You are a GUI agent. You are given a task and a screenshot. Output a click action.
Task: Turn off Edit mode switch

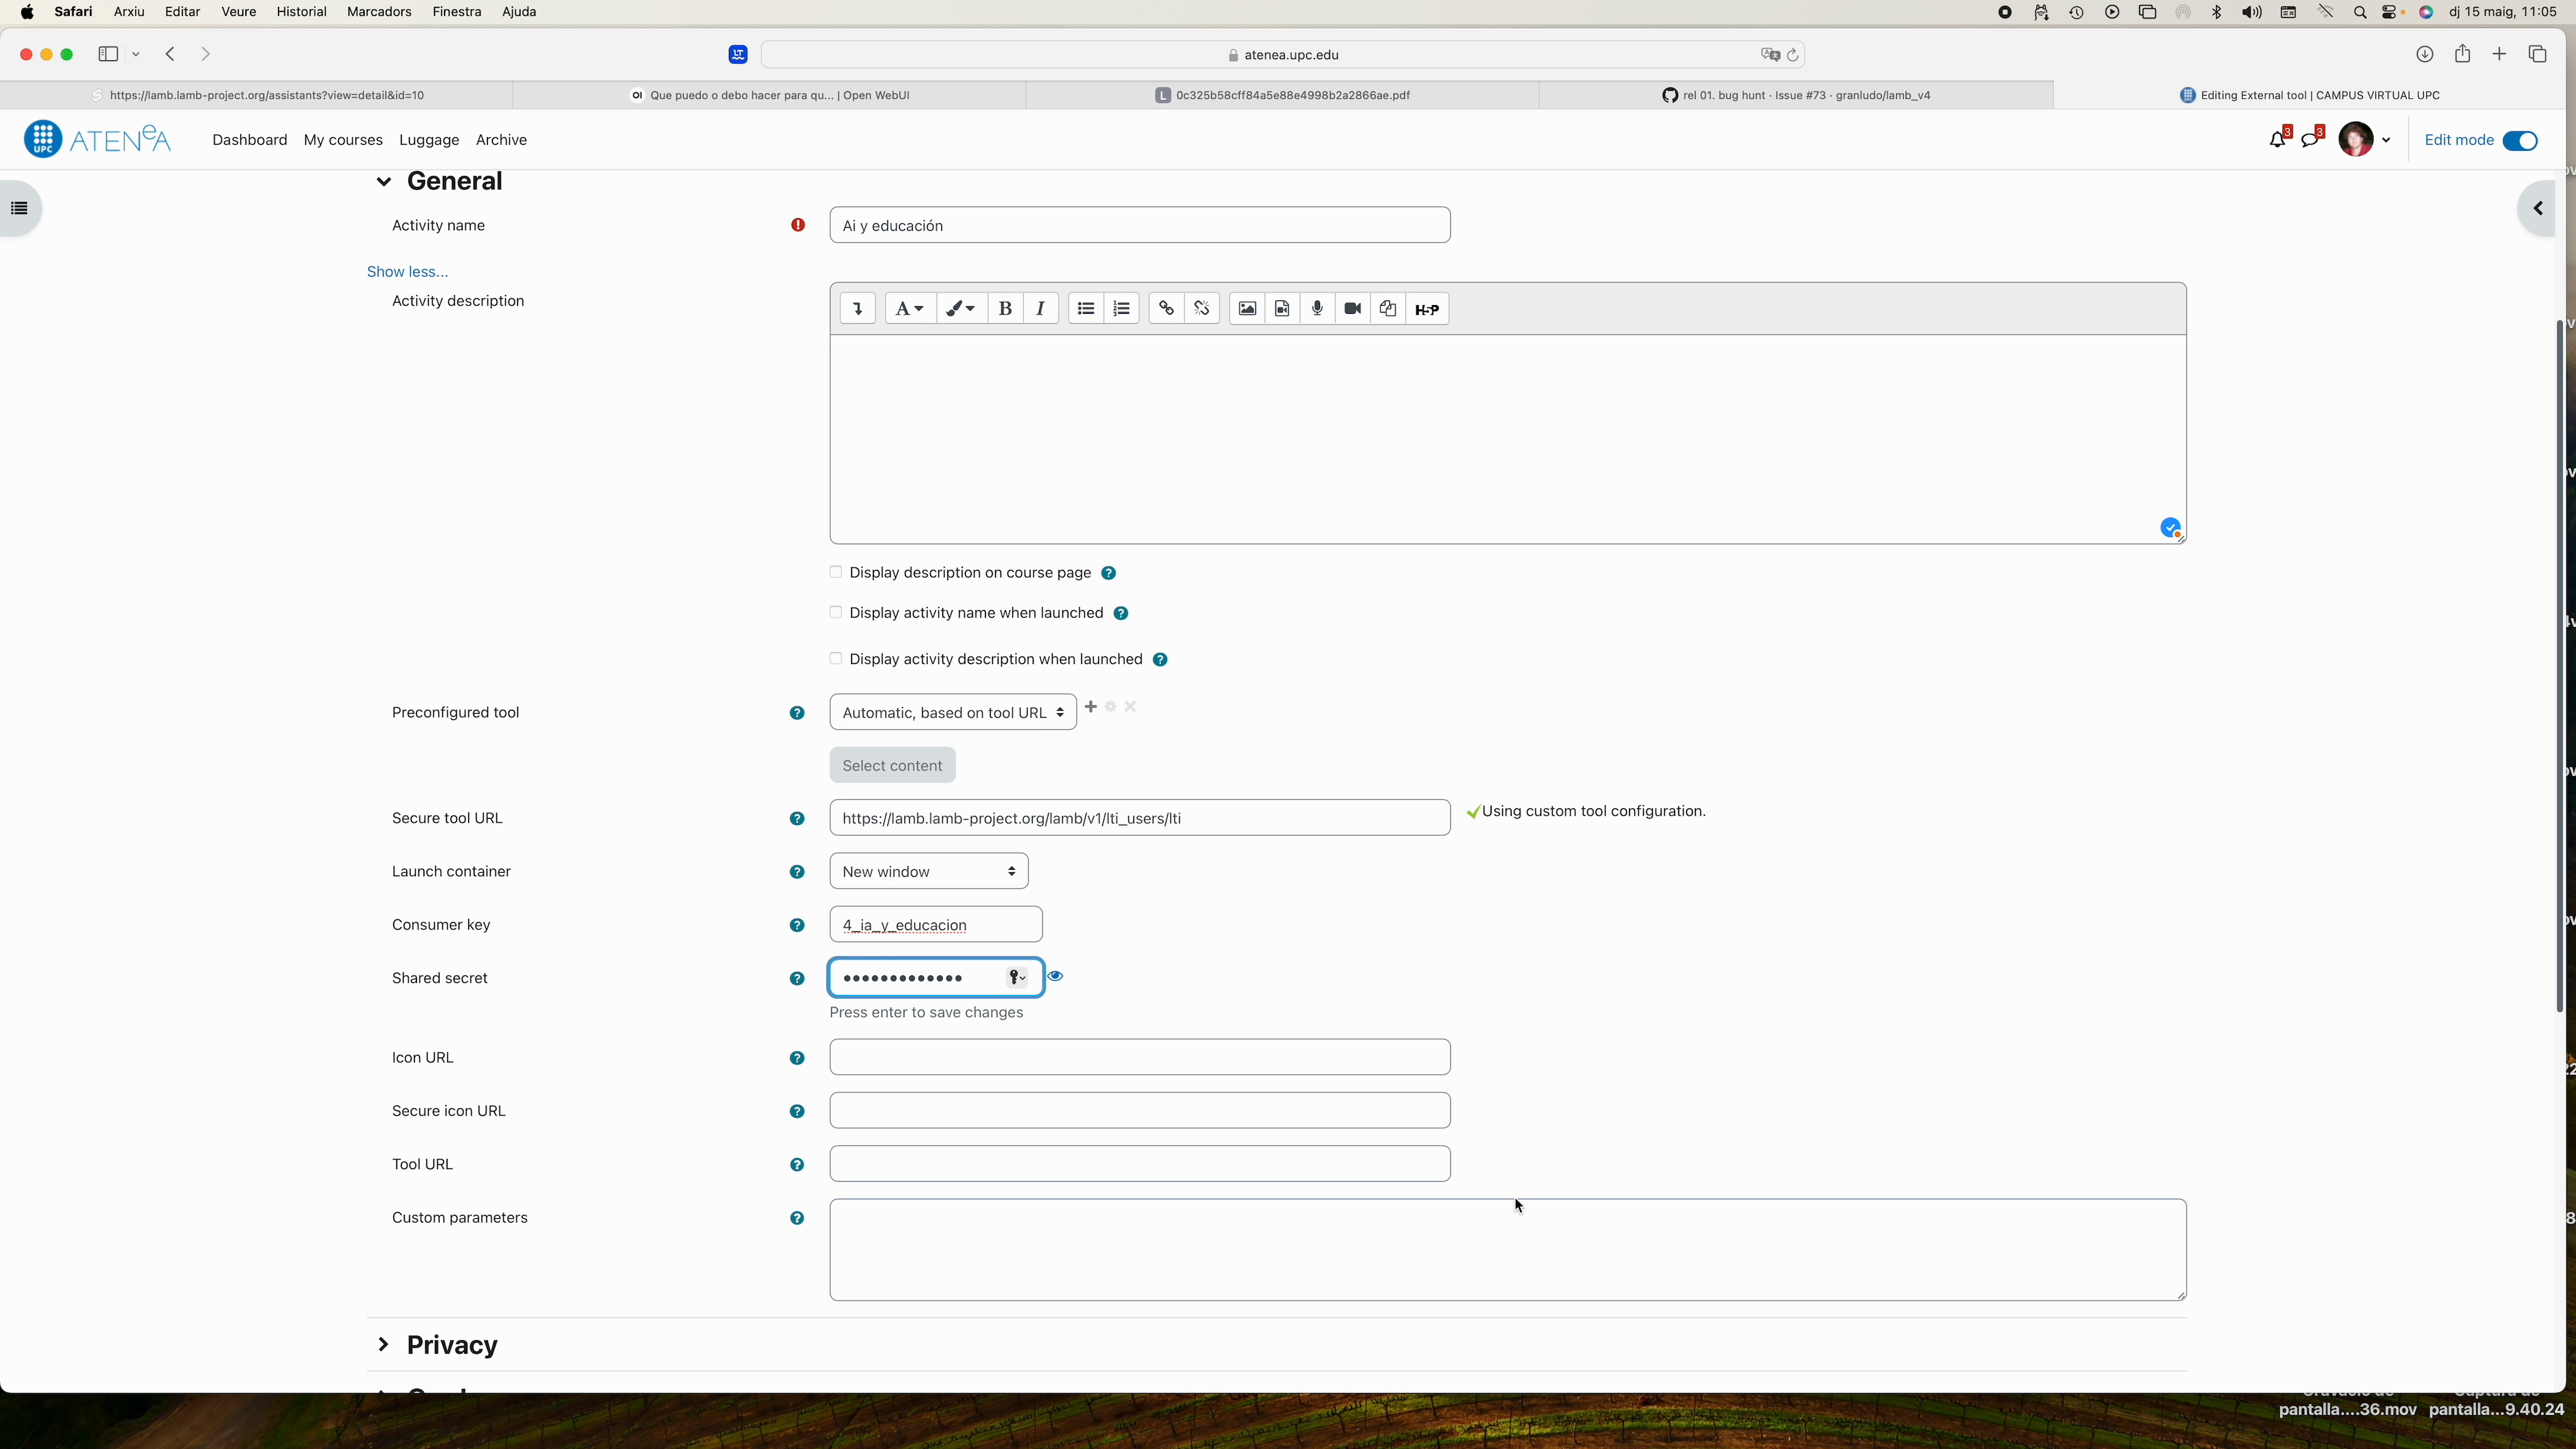2519,140
